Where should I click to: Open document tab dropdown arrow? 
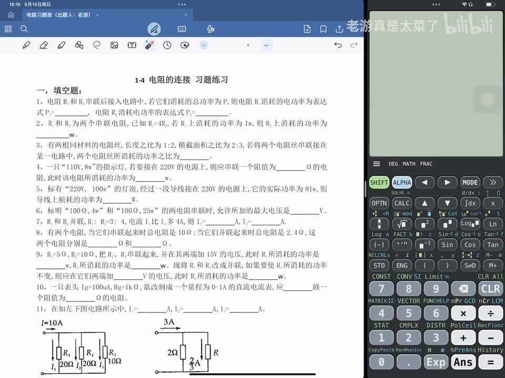pos(98,15)
